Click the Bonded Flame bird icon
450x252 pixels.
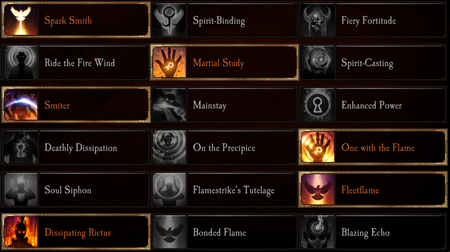pos(169,232)
